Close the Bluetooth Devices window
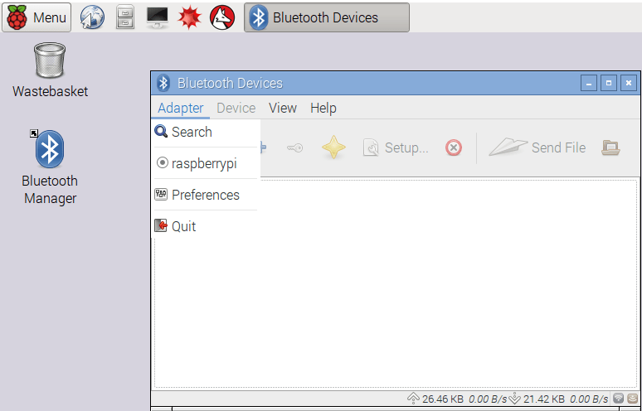This screenshot has width=642, height=411. pyautogui.click(x=629, y=83)
